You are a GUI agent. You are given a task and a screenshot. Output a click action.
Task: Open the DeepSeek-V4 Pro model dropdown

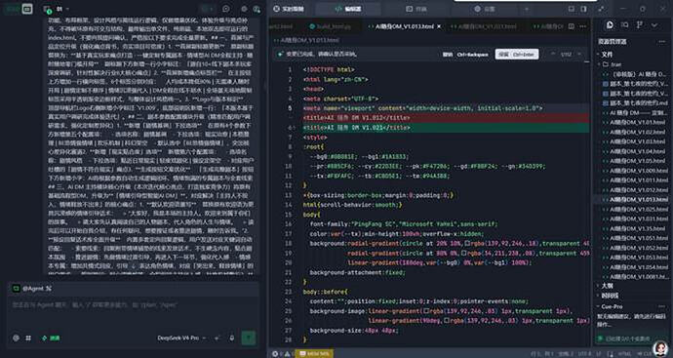coord(181,338)
